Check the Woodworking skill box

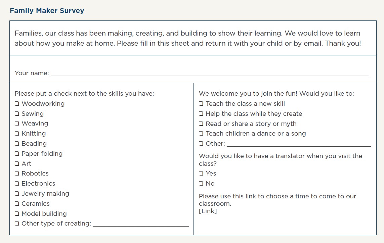coord(17,103)
